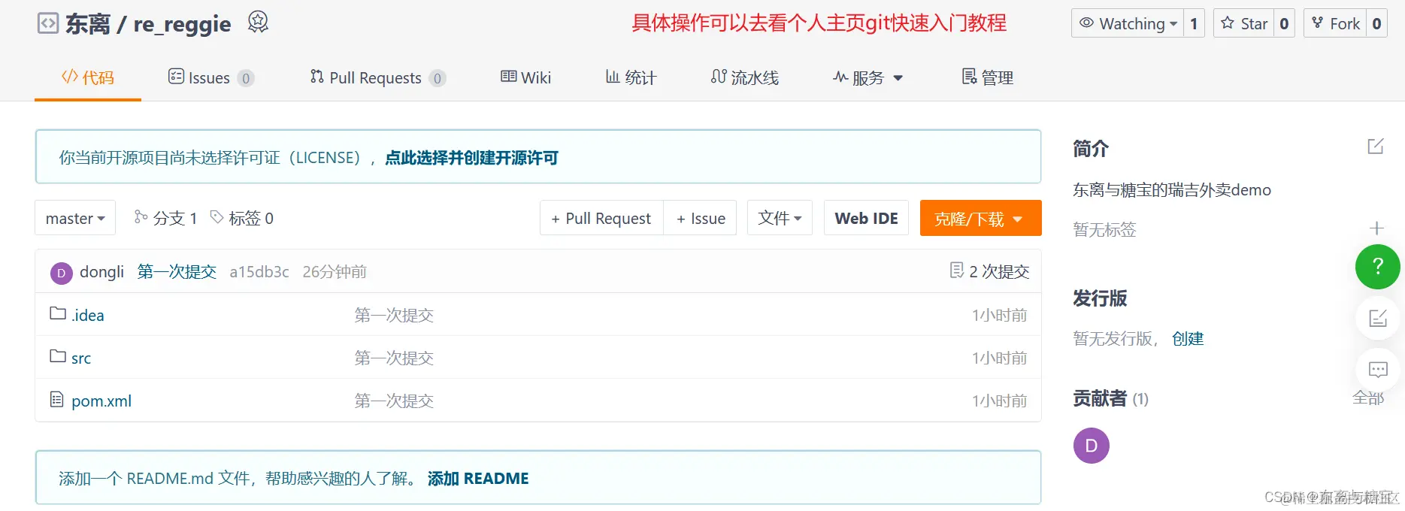Click the dongli avatar in commit row
The height and width of the screenshot is (511, 1405).
point(61,273)
